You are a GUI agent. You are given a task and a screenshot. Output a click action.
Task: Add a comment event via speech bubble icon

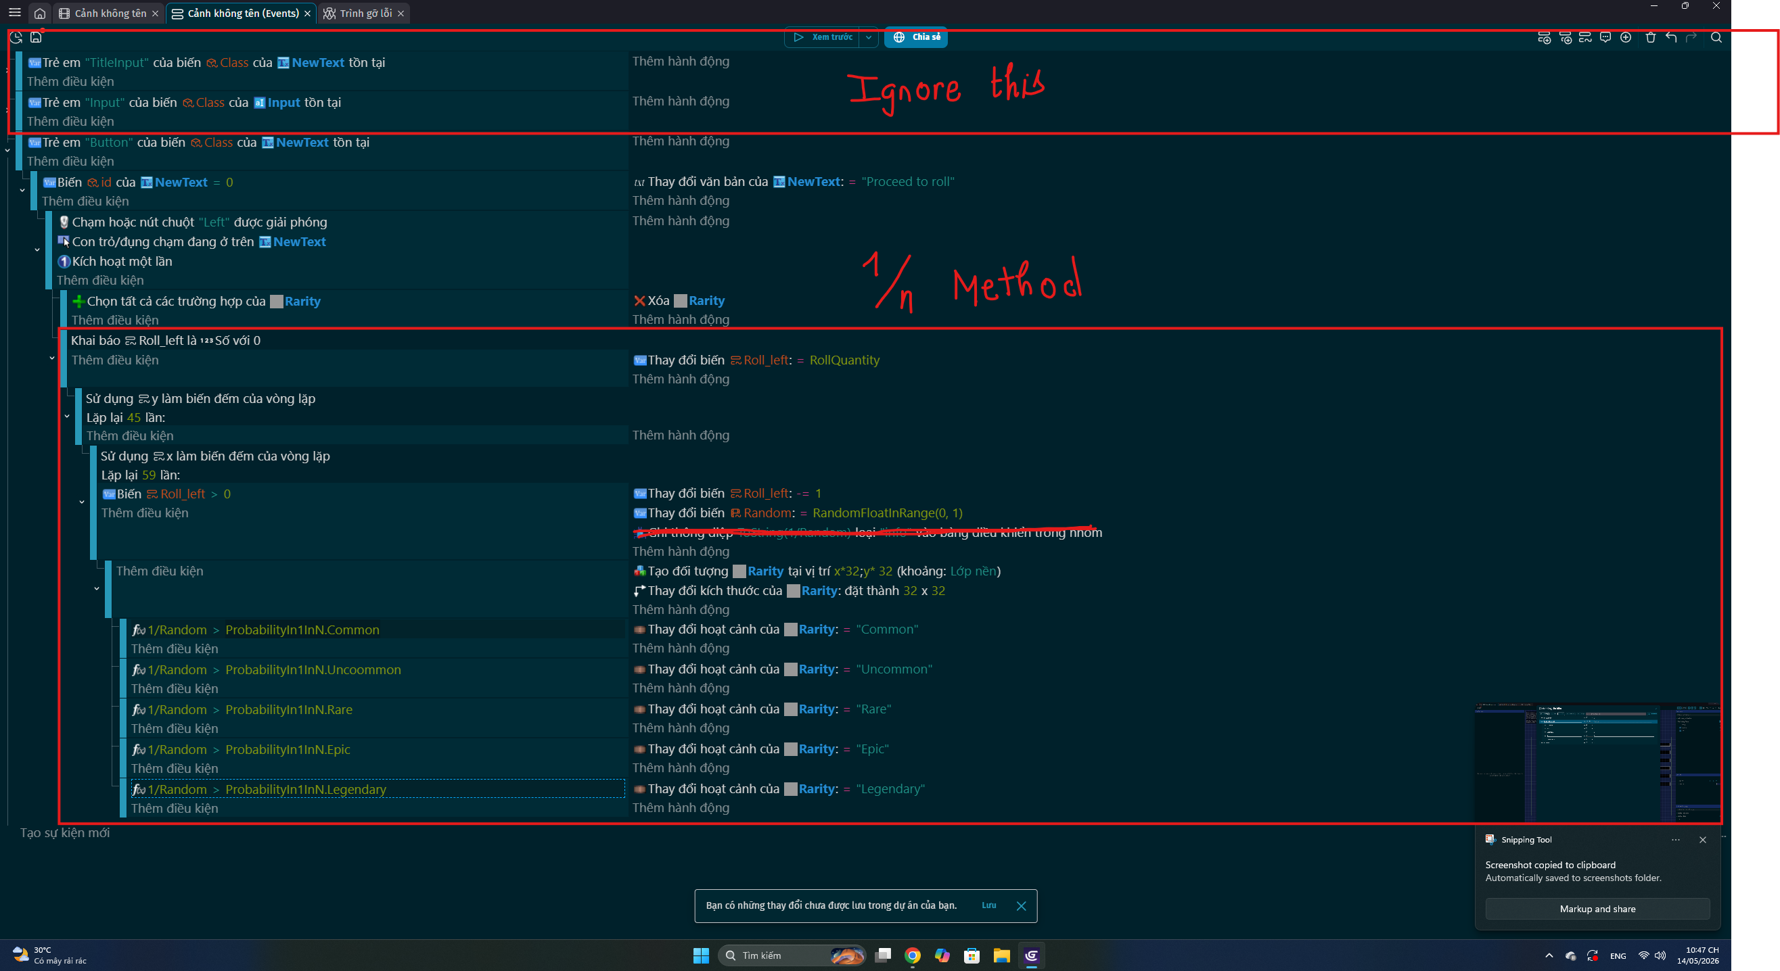1605,37
